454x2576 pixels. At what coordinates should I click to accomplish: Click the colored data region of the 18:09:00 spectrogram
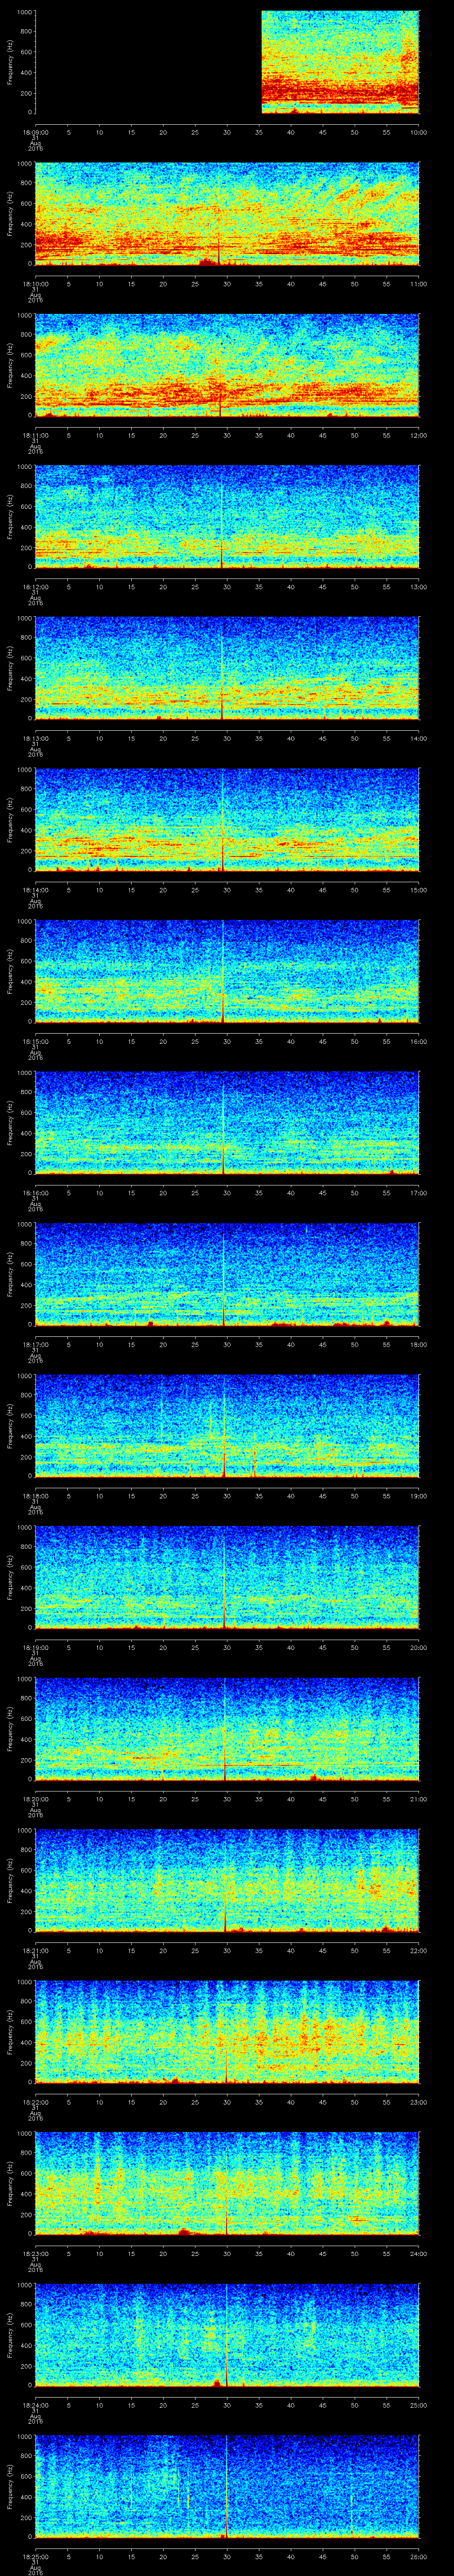[339, 62]
